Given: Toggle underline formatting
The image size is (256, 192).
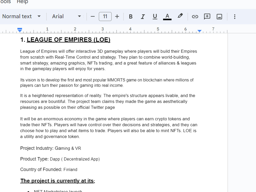Looking at the screenshot, I should coord(155,16).
